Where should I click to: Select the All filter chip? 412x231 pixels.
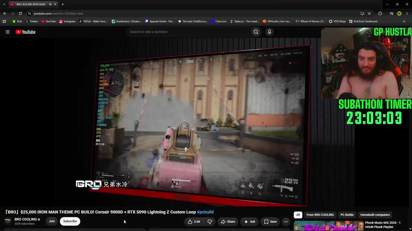tap(298, 215)
